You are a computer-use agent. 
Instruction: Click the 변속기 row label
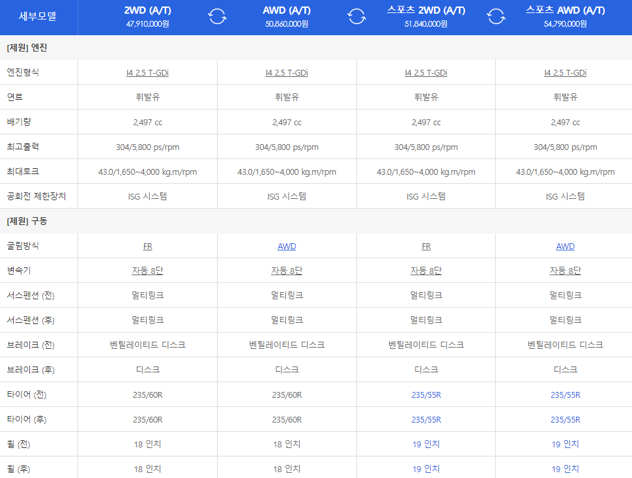coord(19,270)
